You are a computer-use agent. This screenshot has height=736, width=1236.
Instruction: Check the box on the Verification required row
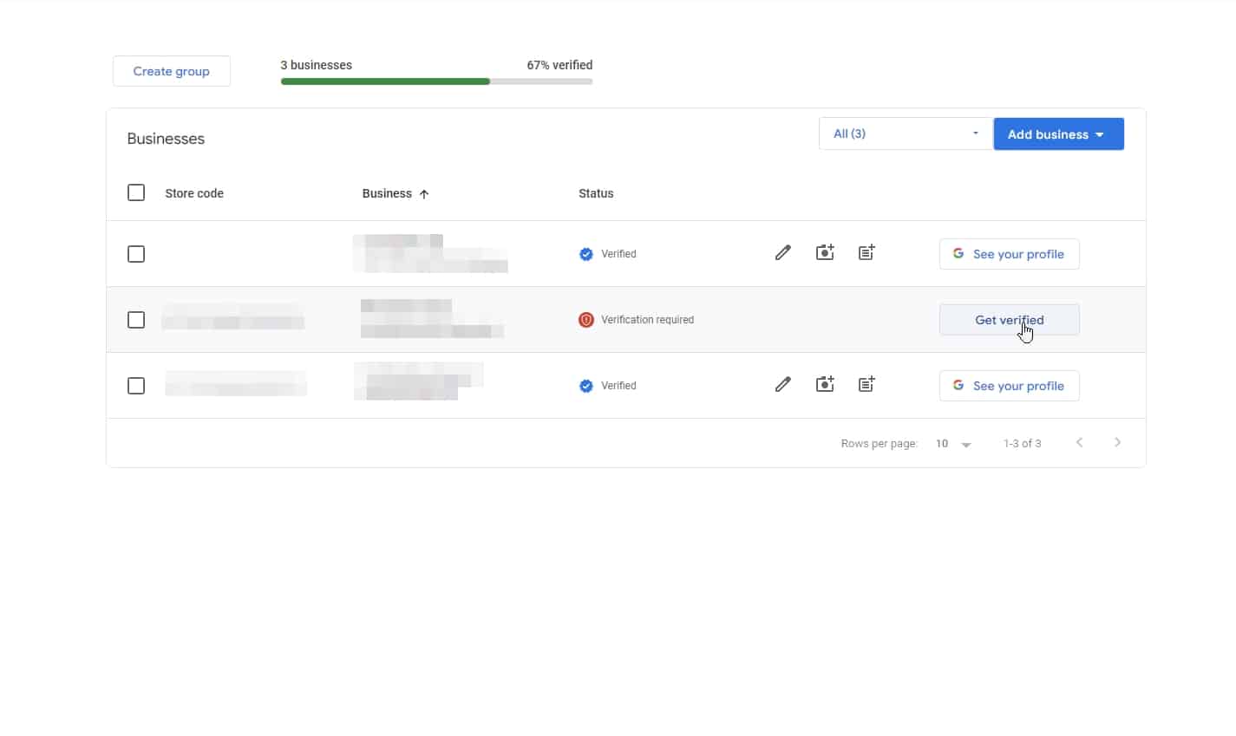[x=136, y=319]
